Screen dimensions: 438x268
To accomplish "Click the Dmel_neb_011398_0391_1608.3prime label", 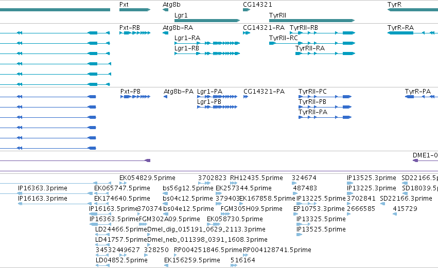I will [207, 240].
